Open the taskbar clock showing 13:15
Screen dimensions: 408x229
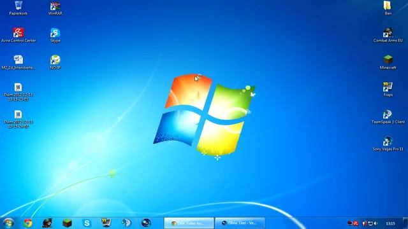click(x=390, y=223)
